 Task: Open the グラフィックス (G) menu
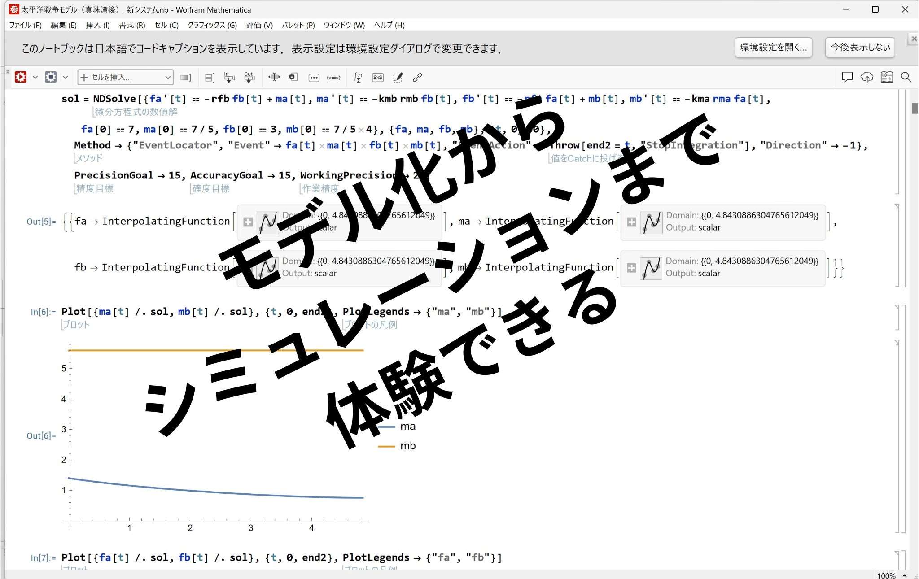pyautogui.click(x=212, y=25)
